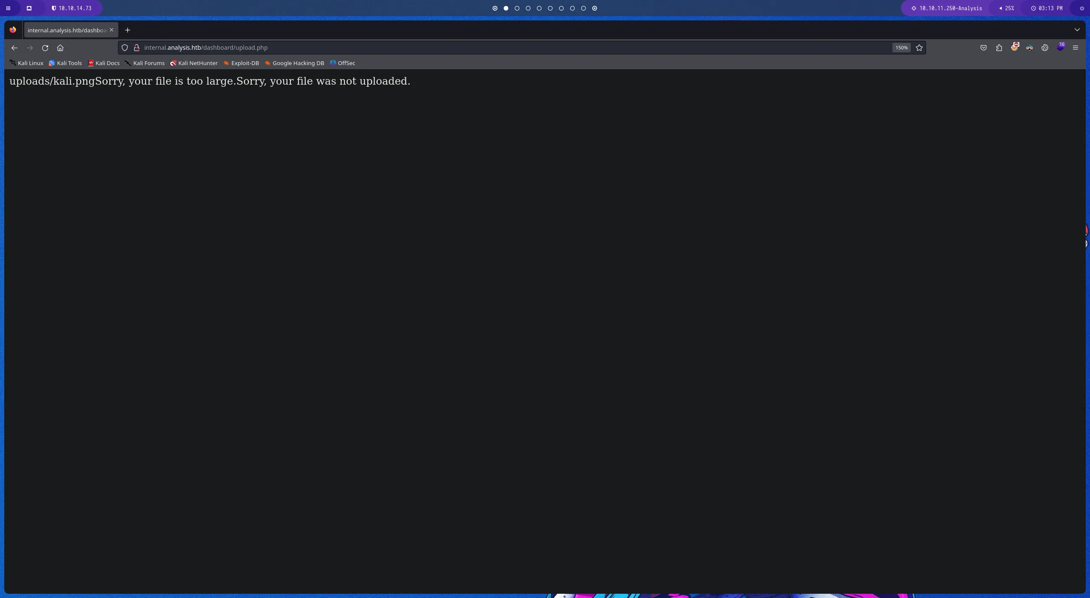Open the extensions puzzle-piece panel

click(999, 48)
